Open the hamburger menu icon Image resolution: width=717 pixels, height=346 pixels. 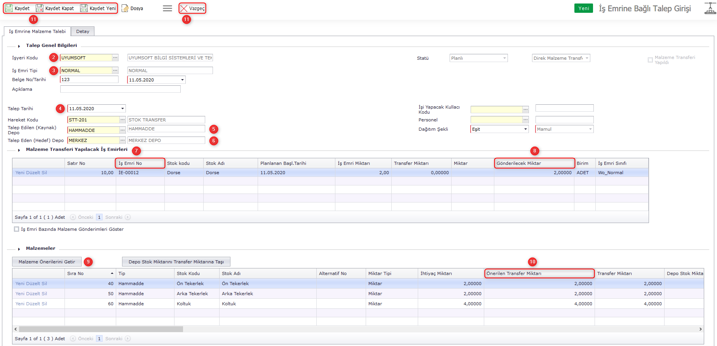167,8
